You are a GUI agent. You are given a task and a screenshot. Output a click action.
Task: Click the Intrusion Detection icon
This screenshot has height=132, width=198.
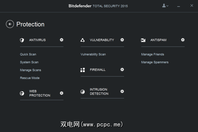[x=83, y=92]
